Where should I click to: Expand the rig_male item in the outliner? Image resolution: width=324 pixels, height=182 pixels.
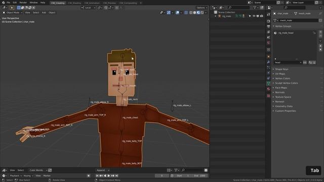pyautogui.click(x=216, y=16)
